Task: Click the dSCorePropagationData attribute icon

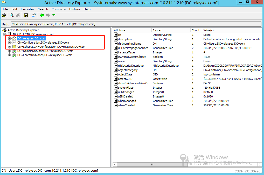Action: tap(116, 48)
